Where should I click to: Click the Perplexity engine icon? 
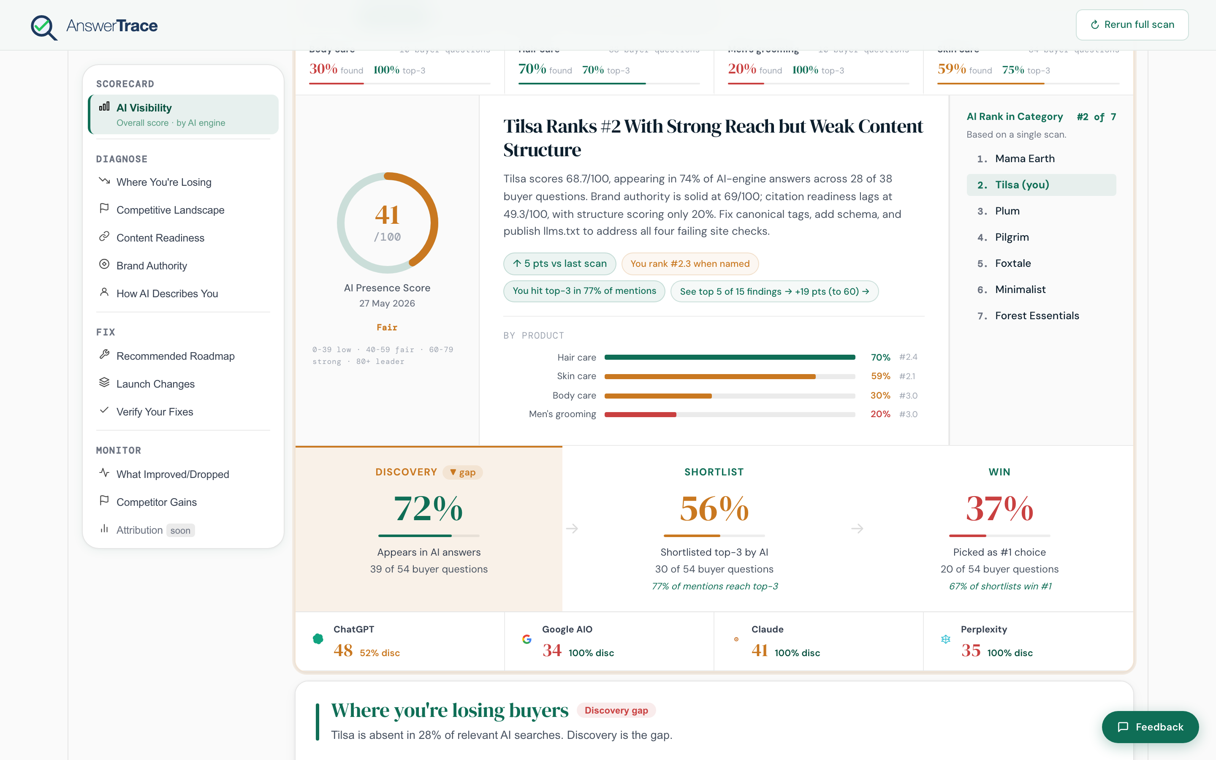(946, 639)
